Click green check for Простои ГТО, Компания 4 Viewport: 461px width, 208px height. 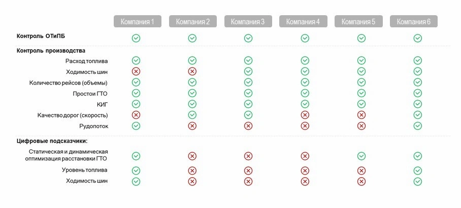tap(305, 93)
